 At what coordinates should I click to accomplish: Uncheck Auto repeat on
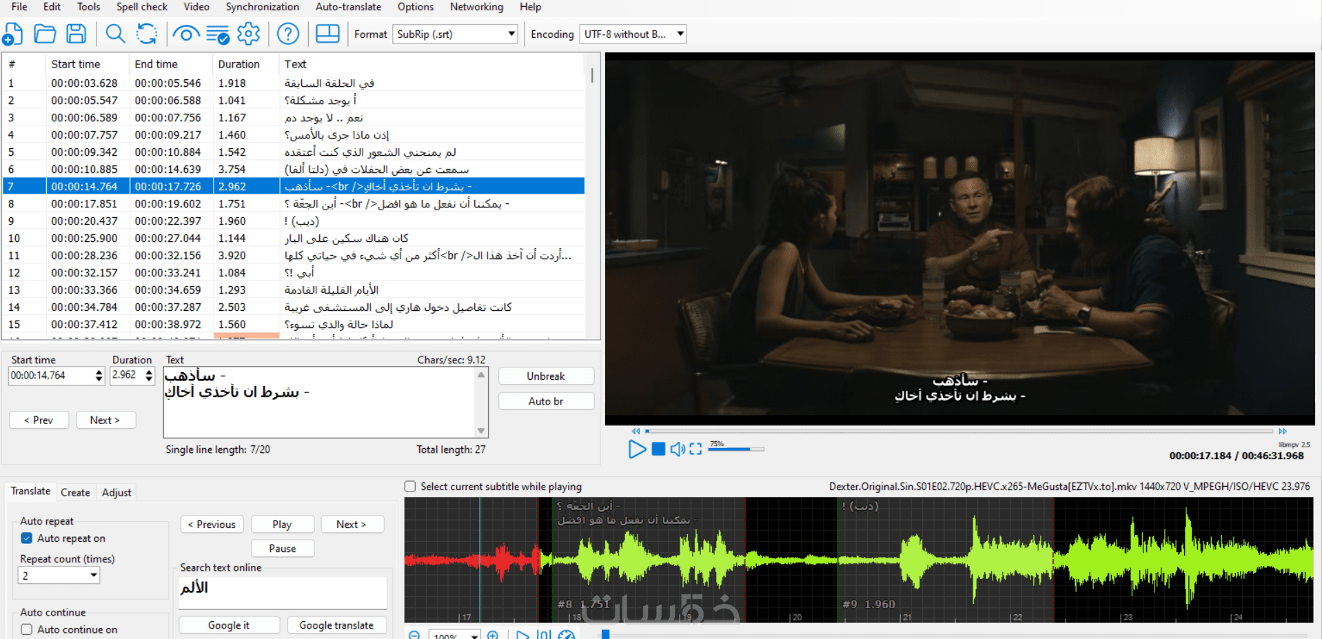click(x=27, y=538)
